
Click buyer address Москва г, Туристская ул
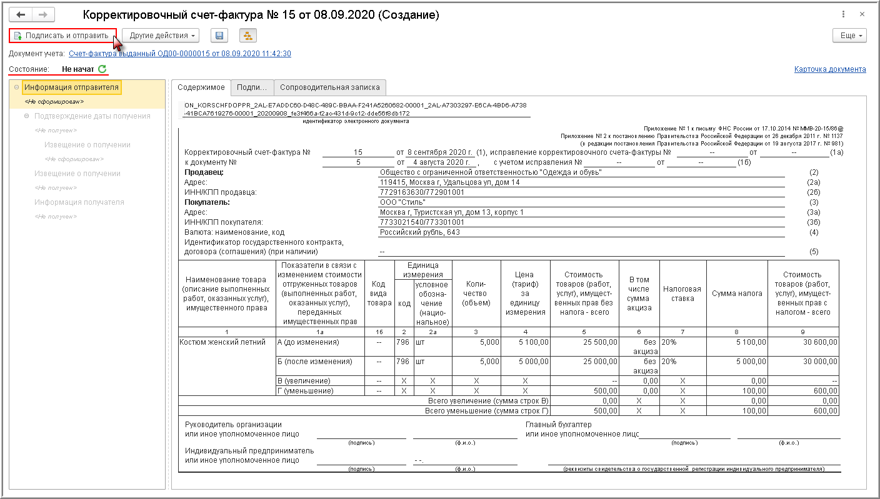click(x=452, y=212)
